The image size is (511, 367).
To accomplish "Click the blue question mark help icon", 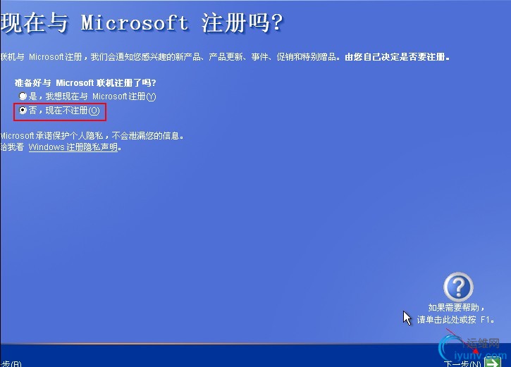I will click(458, 287).
